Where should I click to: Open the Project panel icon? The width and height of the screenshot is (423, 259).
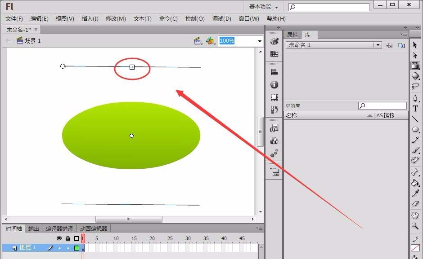tap(274, 171)
